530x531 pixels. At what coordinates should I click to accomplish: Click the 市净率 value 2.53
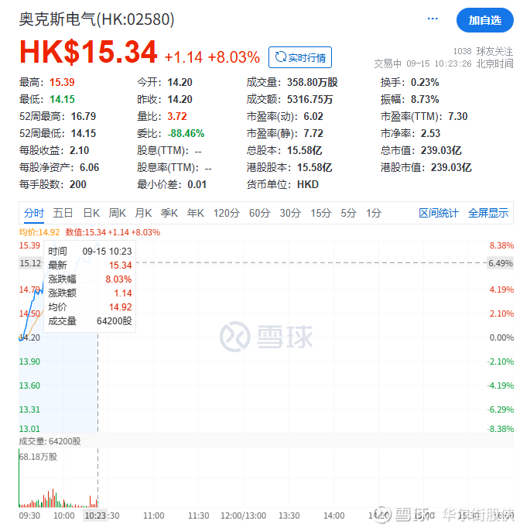430,133
